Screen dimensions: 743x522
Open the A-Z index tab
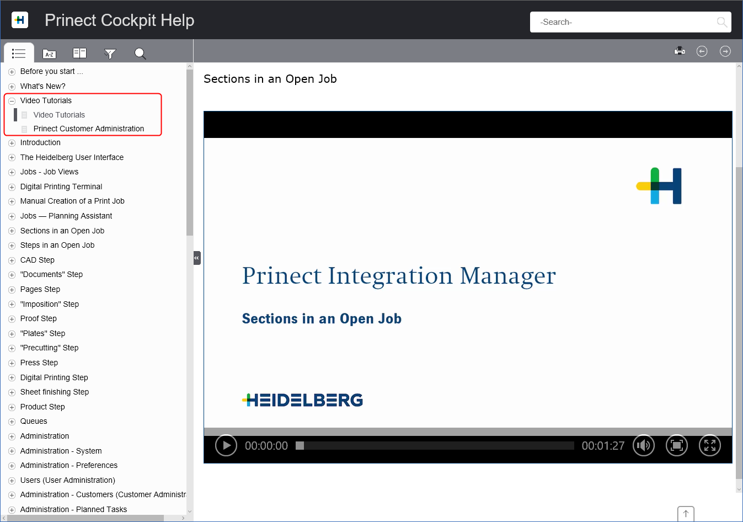pyautogui.click(x=49, y=54)
